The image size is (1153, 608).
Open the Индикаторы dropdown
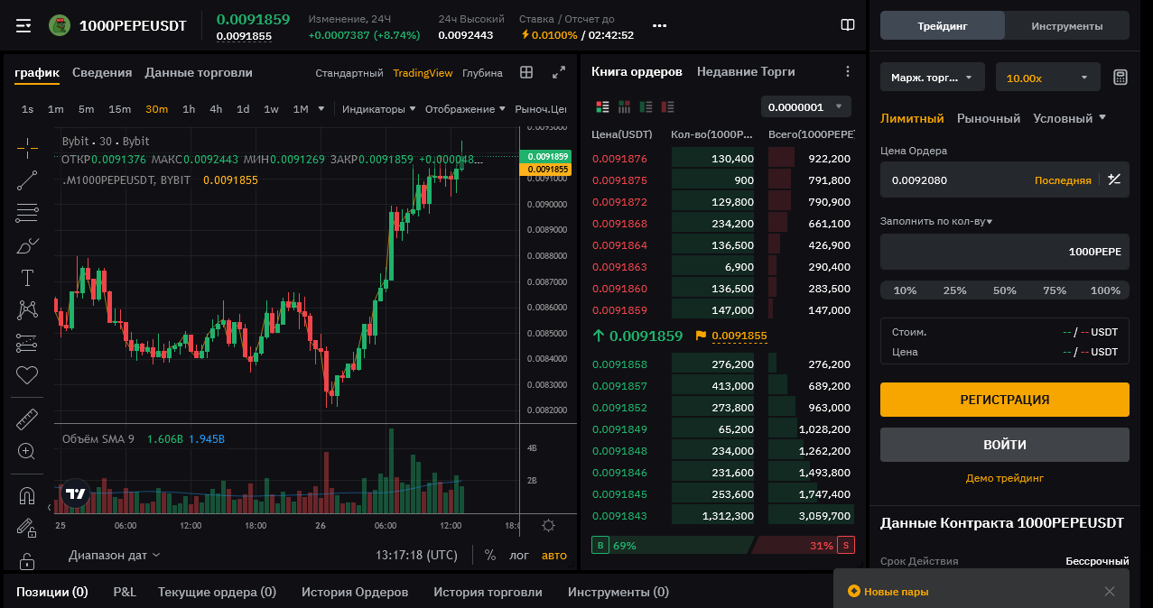(379, 109)
